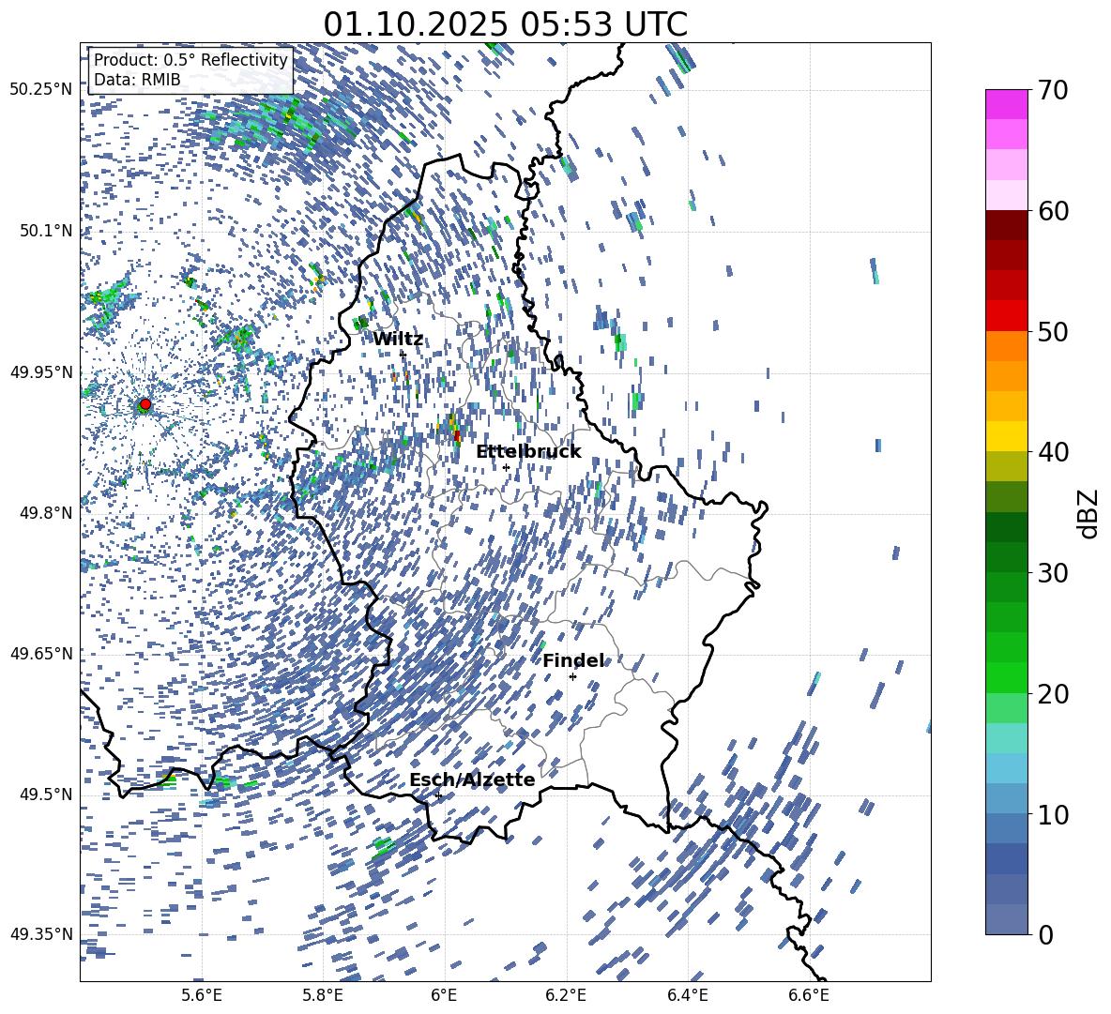This screenshot has width=1111, height=1014.
Task: Click the Product: 0.5° Reflectivity text
Action: tap(190, 60)
